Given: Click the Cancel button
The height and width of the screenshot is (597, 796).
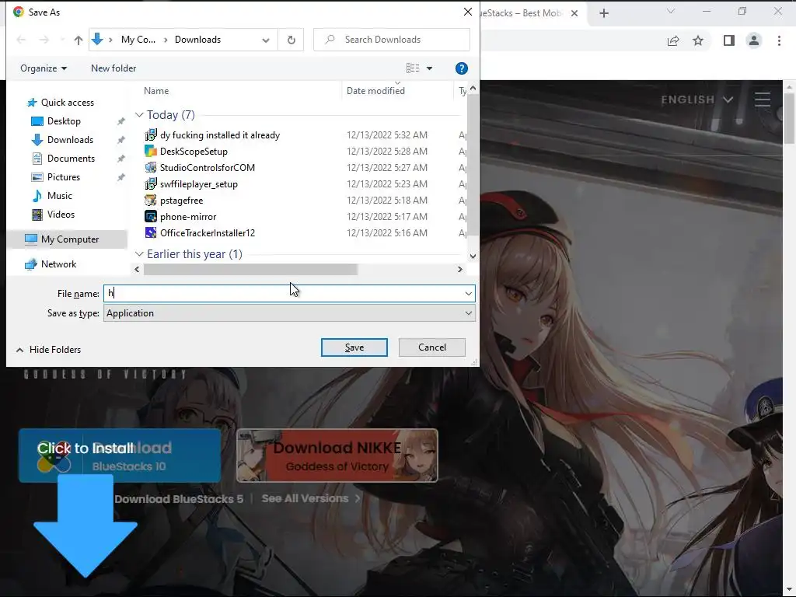Looking at the screenshot, I should point(432,347).
